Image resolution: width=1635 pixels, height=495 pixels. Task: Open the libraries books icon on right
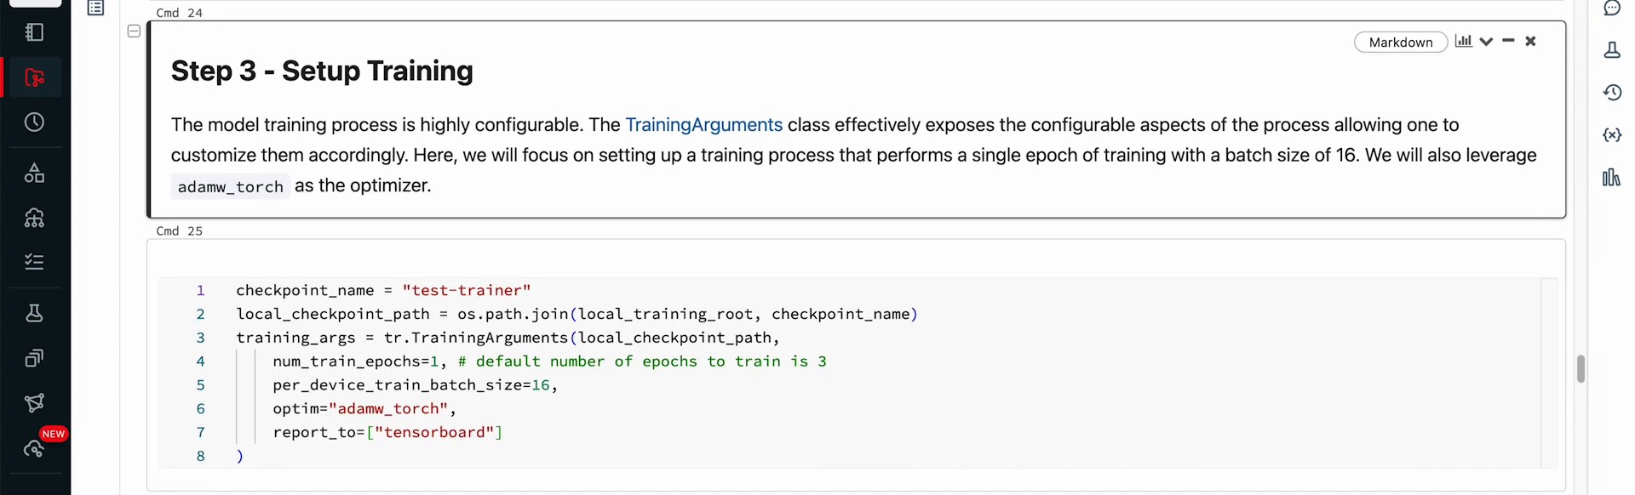pyautogui.click(x=1611, y=178)
